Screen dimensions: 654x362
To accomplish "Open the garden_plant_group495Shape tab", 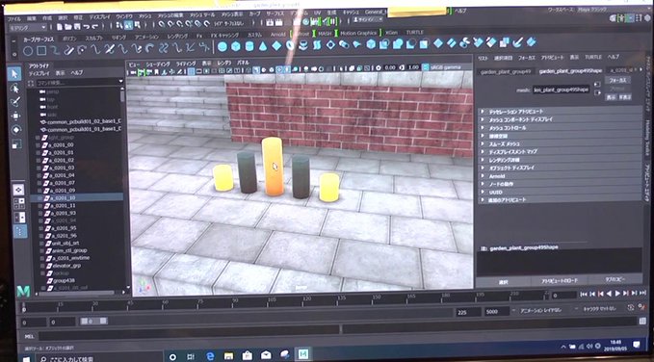I will tap(570, 71).
